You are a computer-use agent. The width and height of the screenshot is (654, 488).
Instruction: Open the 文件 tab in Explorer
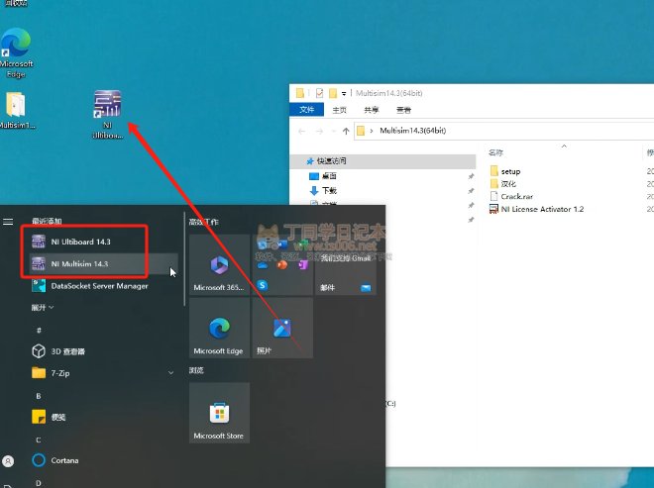tap(306, 110)
